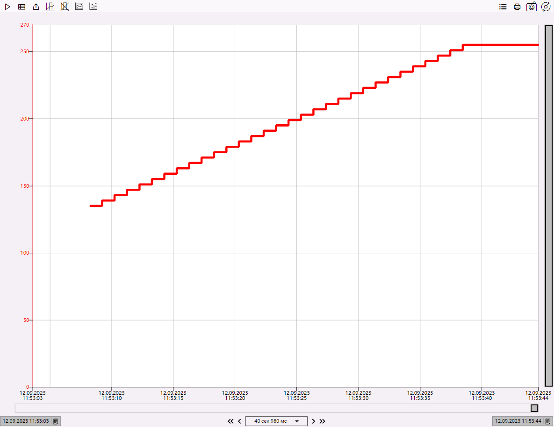Screen dimensions: 554x427
Task: Show the legend list icon
Action: (503, 7)
